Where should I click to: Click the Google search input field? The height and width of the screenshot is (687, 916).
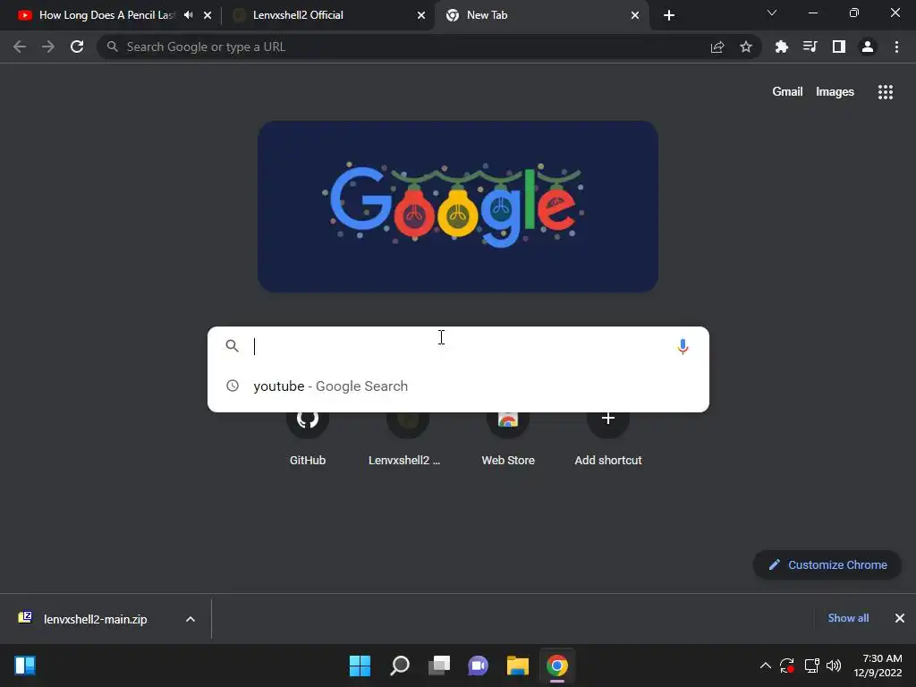(x=459, y=346)
